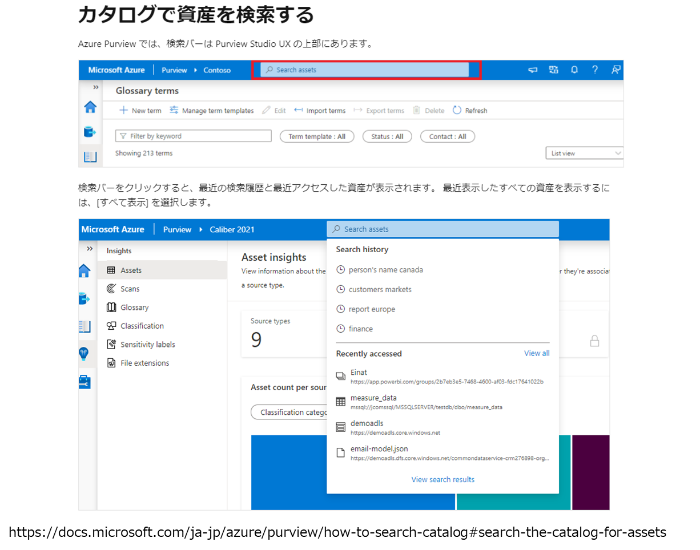The height and width of the screenshot is (550, 700).
Task: Click the table icon beside measure_data
Action: tap(341, 402)
